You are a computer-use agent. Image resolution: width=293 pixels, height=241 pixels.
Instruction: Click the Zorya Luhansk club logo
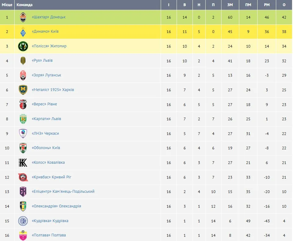(23, 75)
